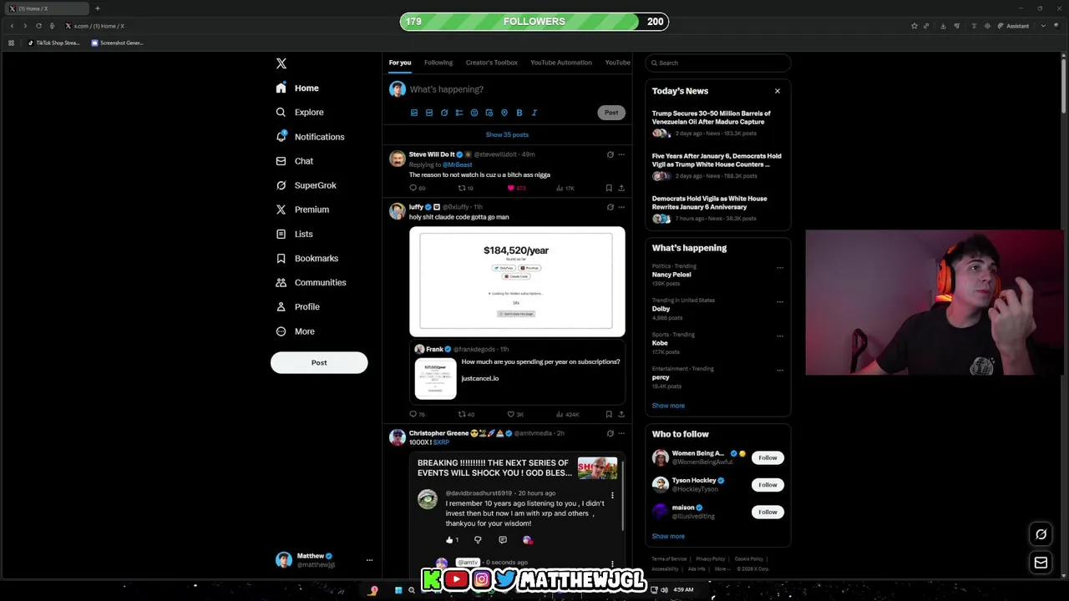
Task: Add a GIF to the new post
Action: 429,113
